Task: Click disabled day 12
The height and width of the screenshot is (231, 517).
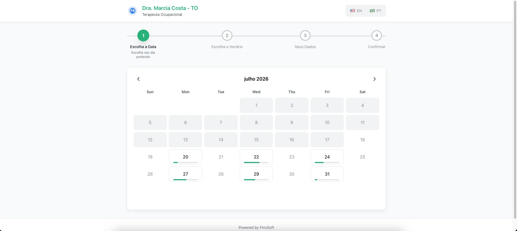Action: (150, 140)
